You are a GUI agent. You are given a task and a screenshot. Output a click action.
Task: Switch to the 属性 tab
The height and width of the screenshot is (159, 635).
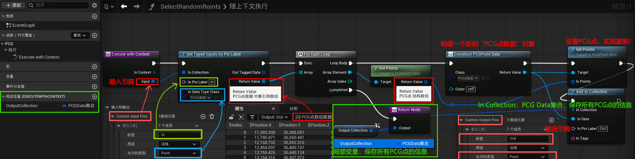point(239,109)
